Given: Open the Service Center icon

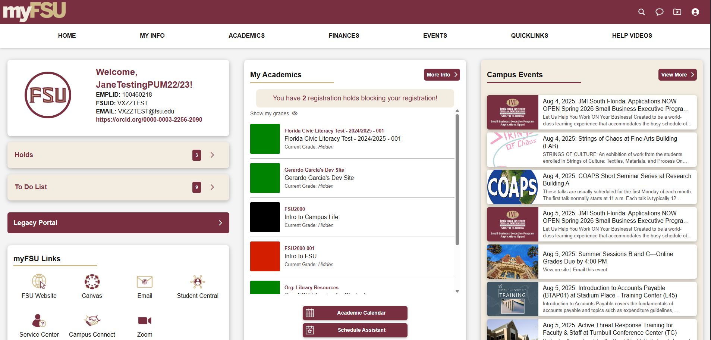Looking at the screenshot, I should coord(39,321).
